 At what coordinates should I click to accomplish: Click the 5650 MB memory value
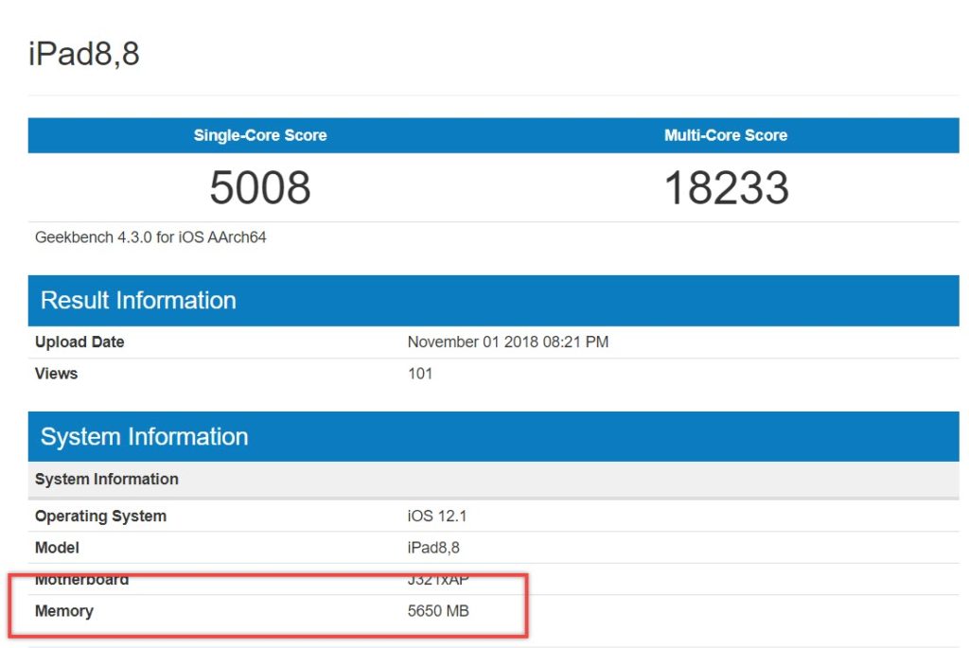(435, 611)
